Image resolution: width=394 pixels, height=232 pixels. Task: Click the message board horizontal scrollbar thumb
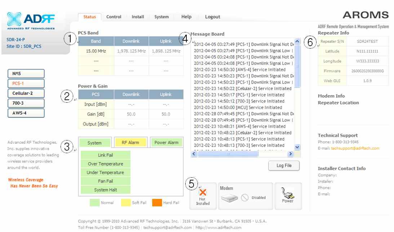[228, 154]
